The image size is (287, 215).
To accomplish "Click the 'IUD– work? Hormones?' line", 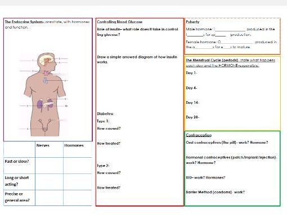I will [x=205, y=177].
